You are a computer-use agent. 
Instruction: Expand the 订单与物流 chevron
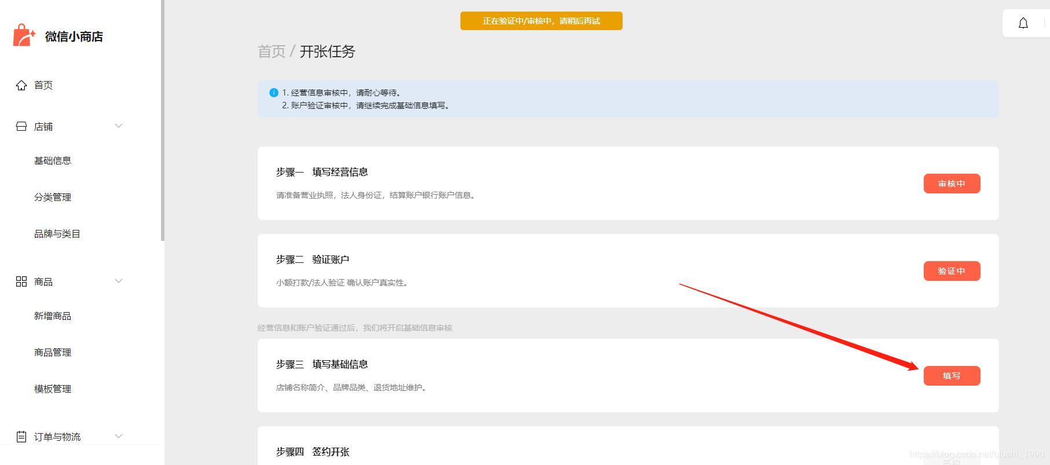coord(119,436)
